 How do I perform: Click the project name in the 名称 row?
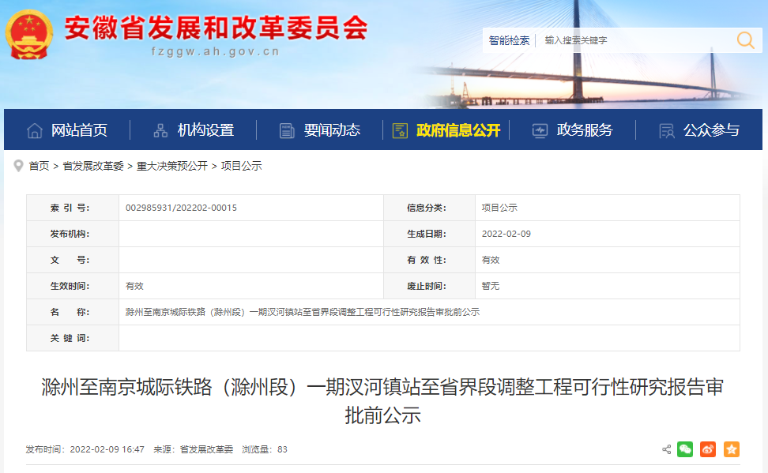coord(303,312)
